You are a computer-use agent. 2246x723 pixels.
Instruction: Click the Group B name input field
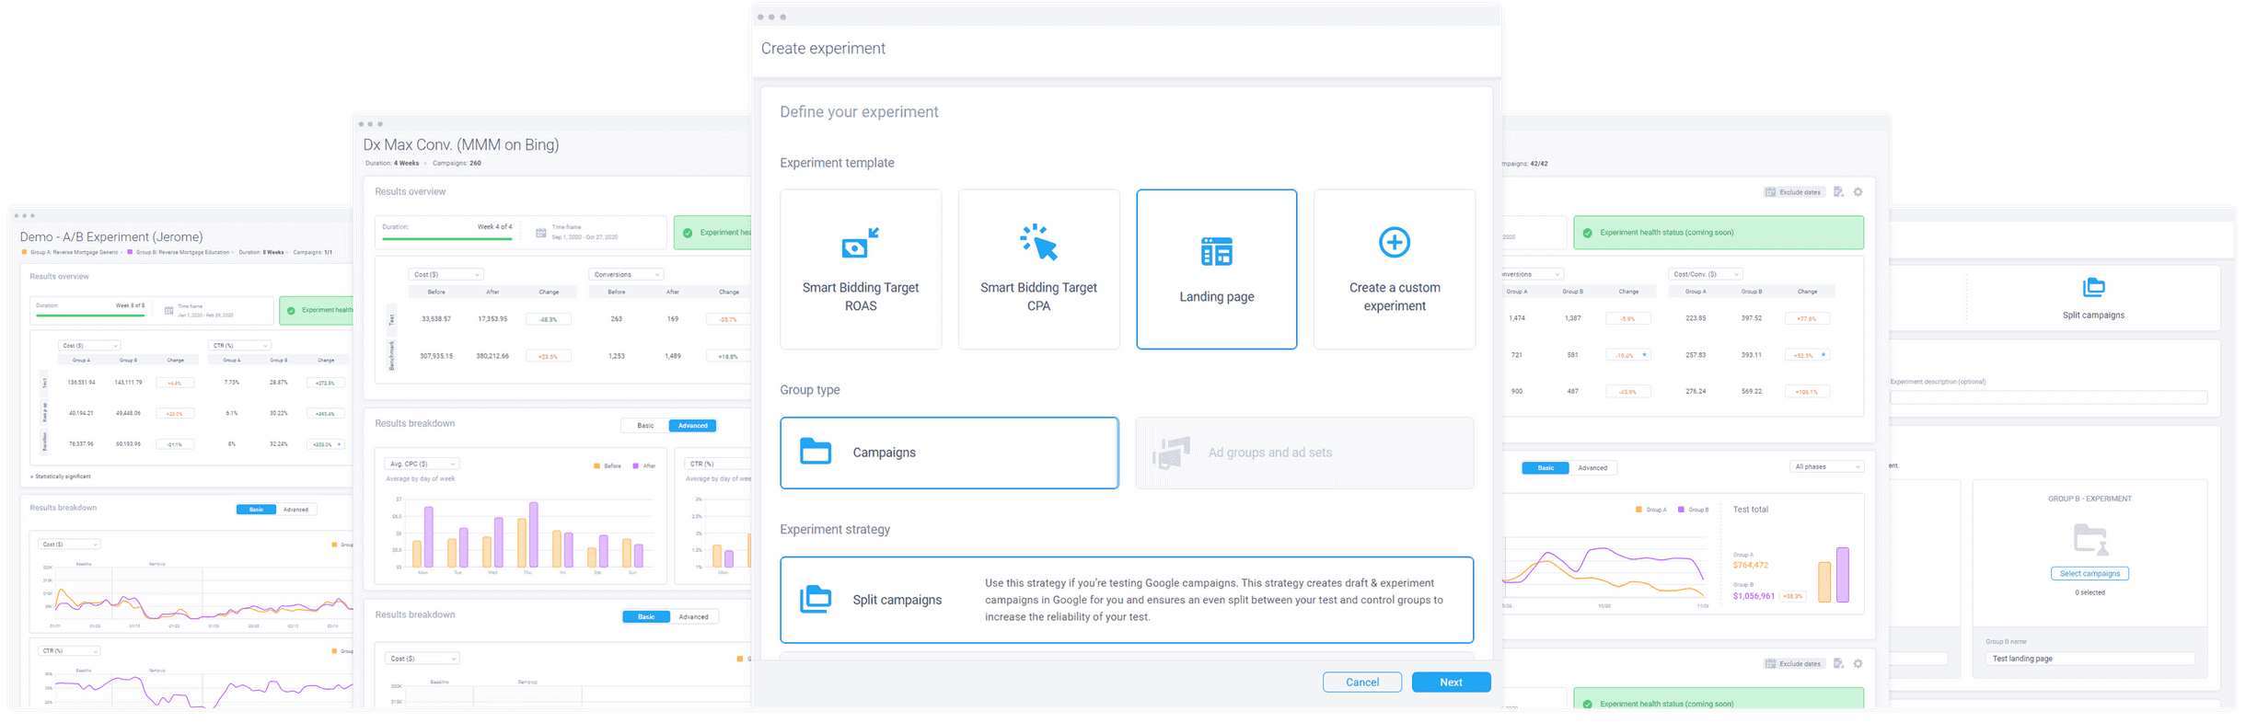2090,659
